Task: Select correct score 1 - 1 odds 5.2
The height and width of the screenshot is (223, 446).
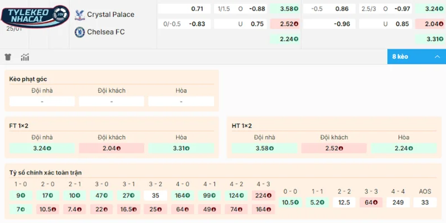Action: 316,202
